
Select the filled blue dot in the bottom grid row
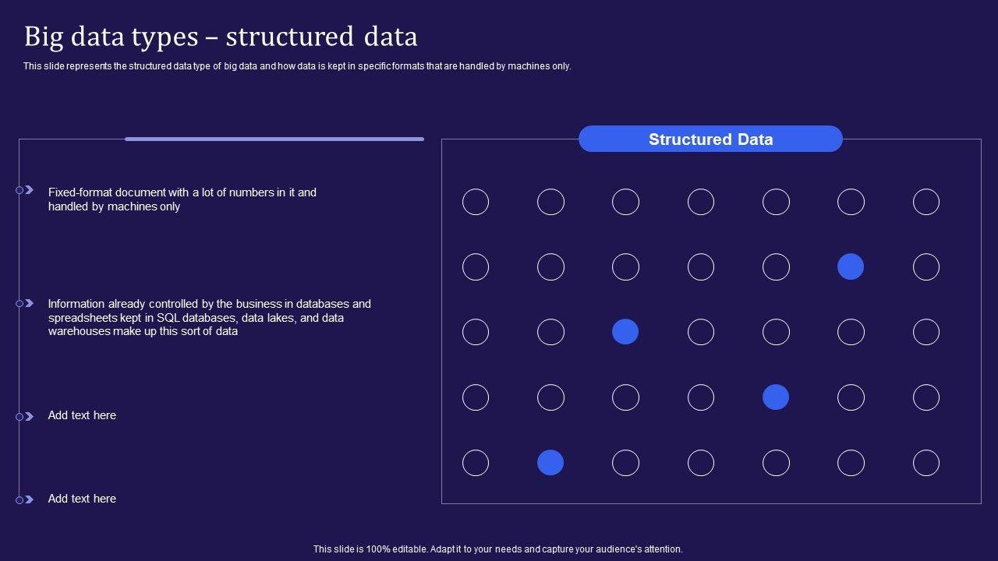[x=550, y=463]
